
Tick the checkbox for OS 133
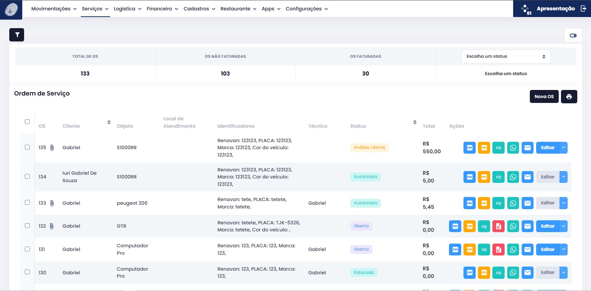point(27,202)
